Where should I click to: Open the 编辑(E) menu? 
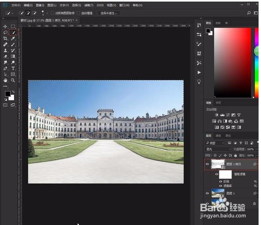click(28, 5)
